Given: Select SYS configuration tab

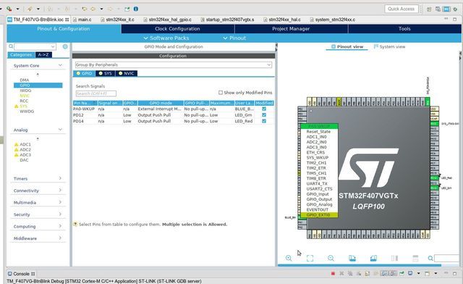Looking at the screenshot, I should [x=106, y=73].
